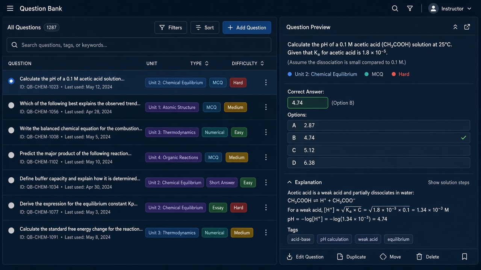Open question preview in new window
481x270 pixels.
click(467, 27)
